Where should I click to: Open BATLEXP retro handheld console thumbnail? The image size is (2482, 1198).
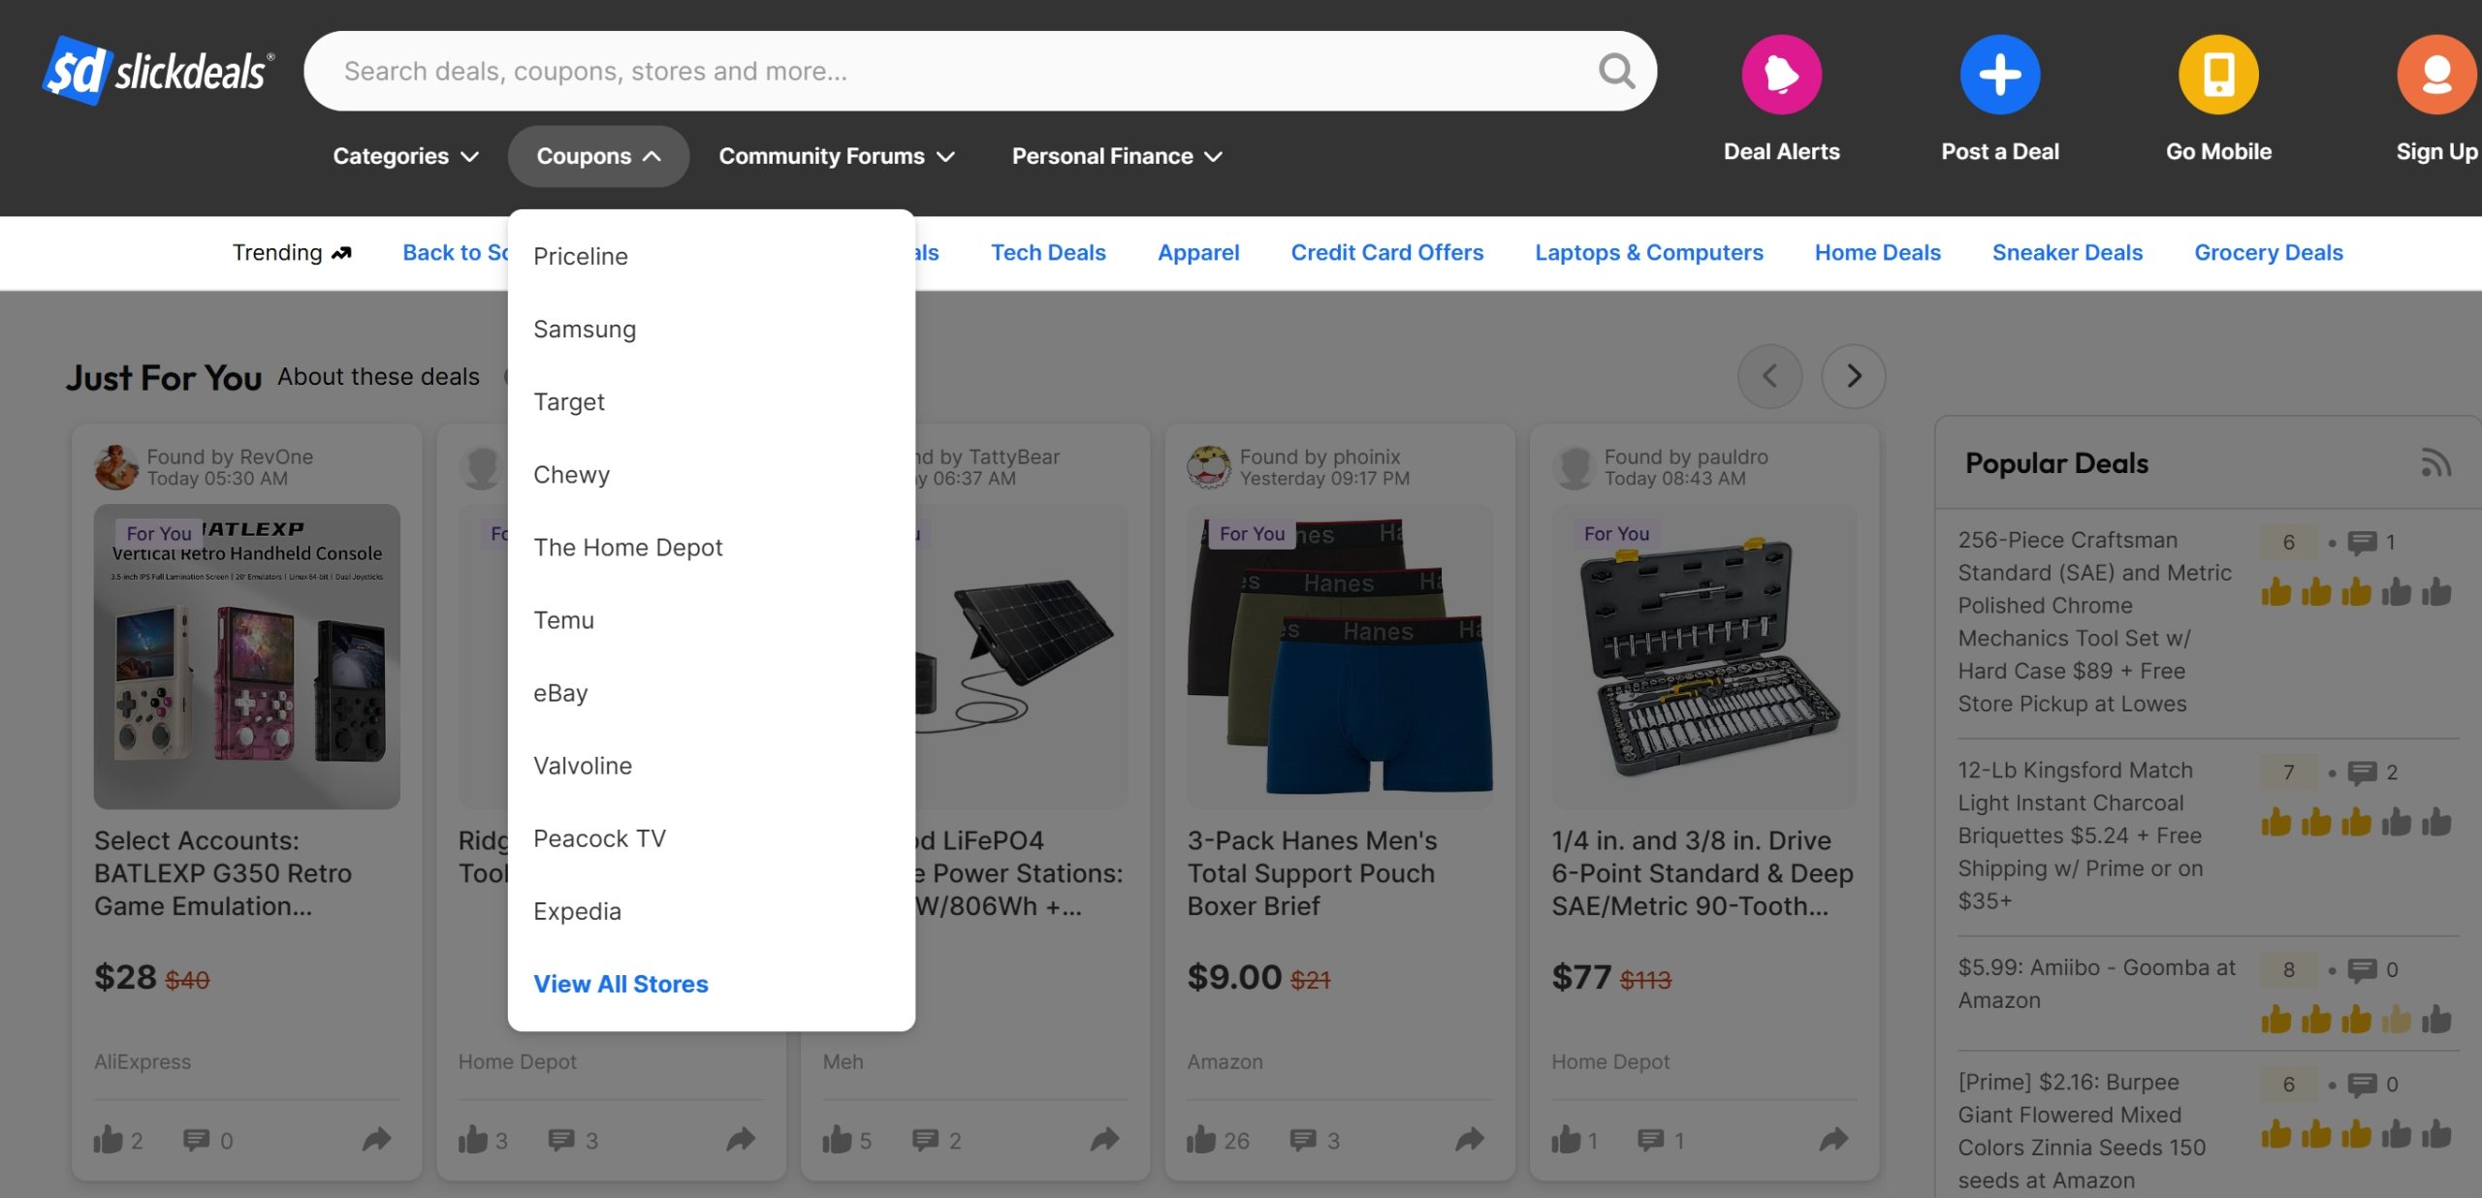(x=246, y=656)
